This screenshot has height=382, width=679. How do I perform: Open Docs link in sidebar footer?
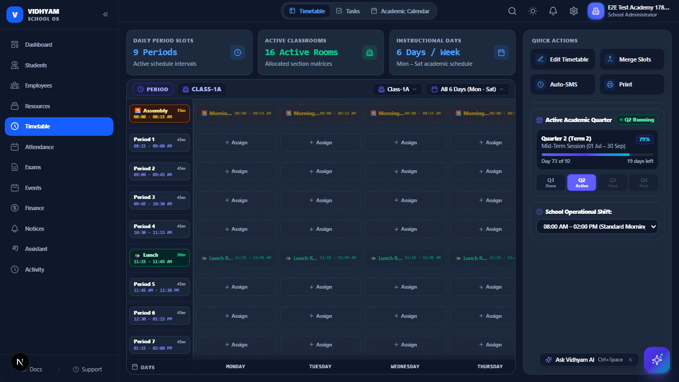[36, 369]
